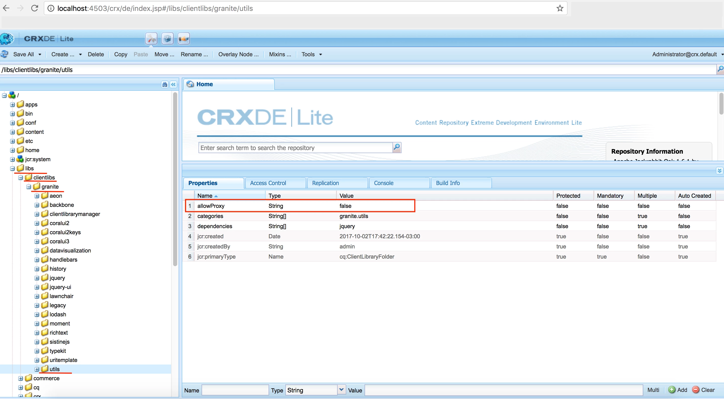Switch to the Replication tab
This screenshot has height=399, width=724.
325,183
